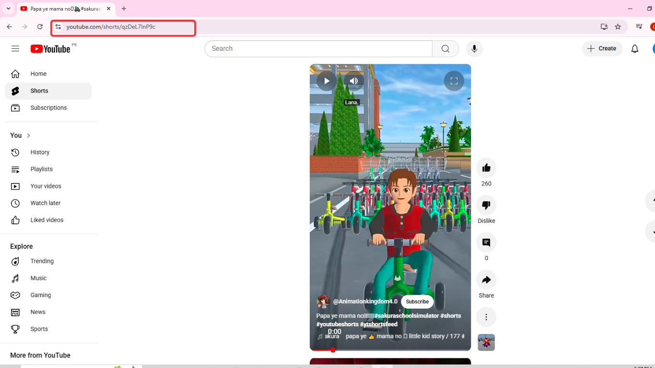Expand the You section chevron
Screen dimensions: 655x368
click(x=28, y=136)
